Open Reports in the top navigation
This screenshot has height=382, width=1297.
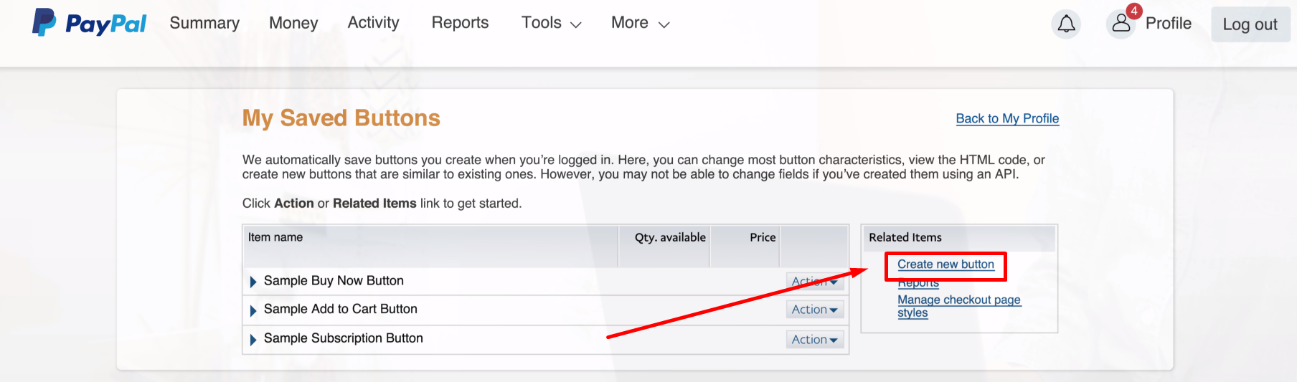[x=460, y=23]
